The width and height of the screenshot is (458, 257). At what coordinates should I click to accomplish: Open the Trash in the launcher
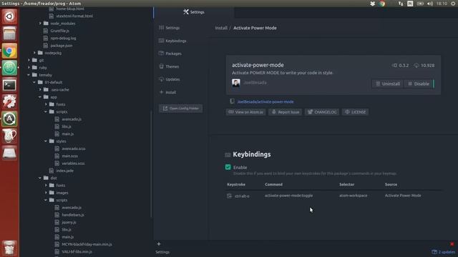9,248
